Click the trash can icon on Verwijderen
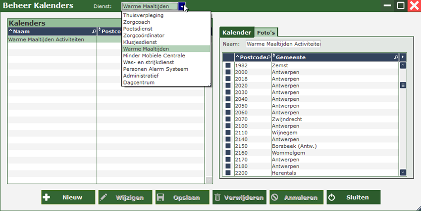The height and width of the screenshot is (211, 421). (217, 197)
